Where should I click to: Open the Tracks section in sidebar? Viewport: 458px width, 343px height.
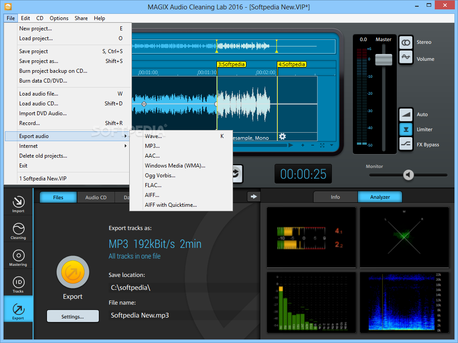[18, 284]
